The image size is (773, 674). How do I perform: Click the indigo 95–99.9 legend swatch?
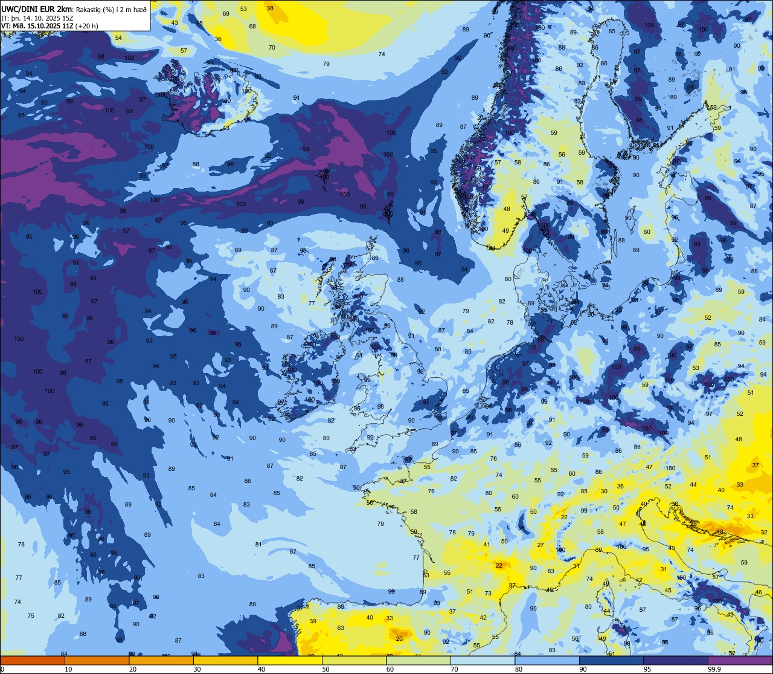676,661
